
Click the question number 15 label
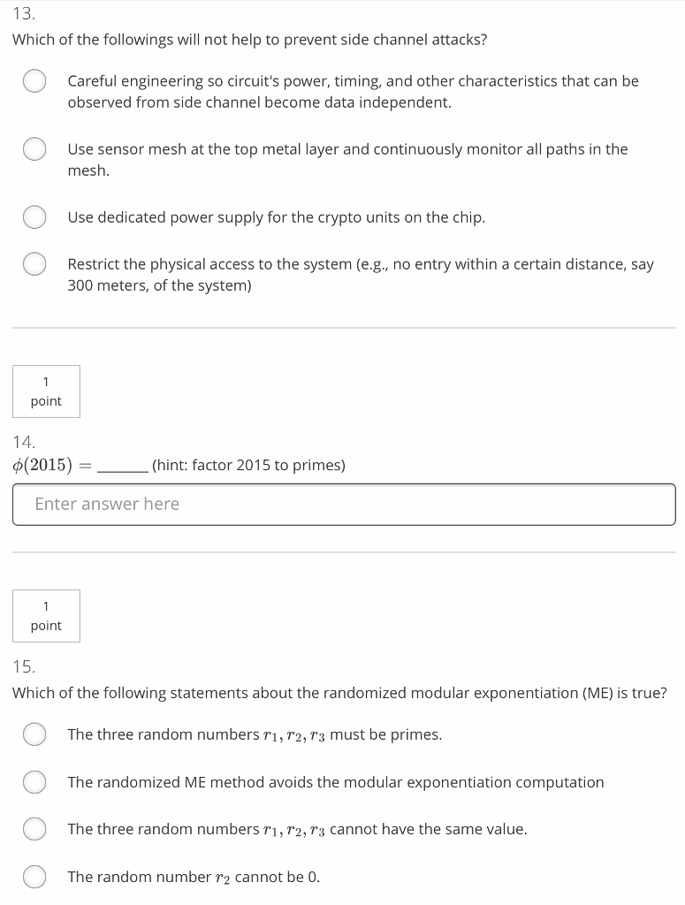click(24, 665)
